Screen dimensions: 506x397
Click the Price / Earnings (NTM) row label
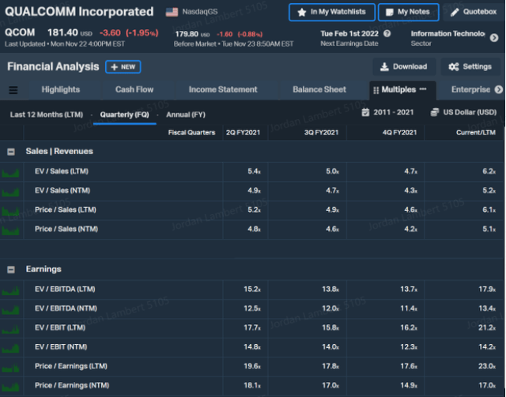pyautogui.click(x=72, y=385)
